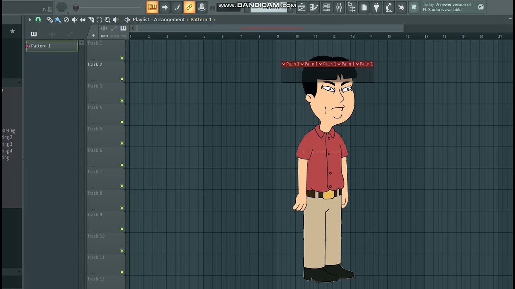Select the Slice tool
The width and height of the screenshot is (515, 289).
click(x=91, y=19)
